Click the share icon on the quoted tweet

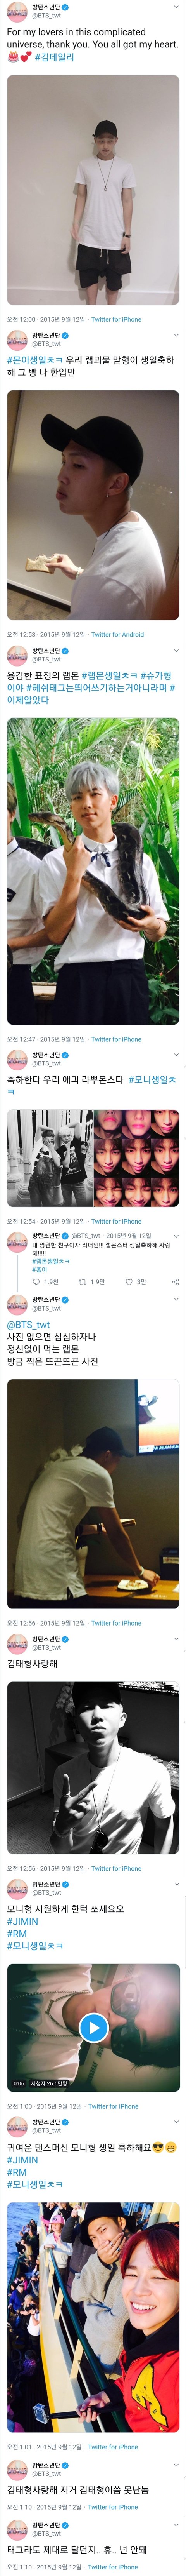(x=175, y=1281)
